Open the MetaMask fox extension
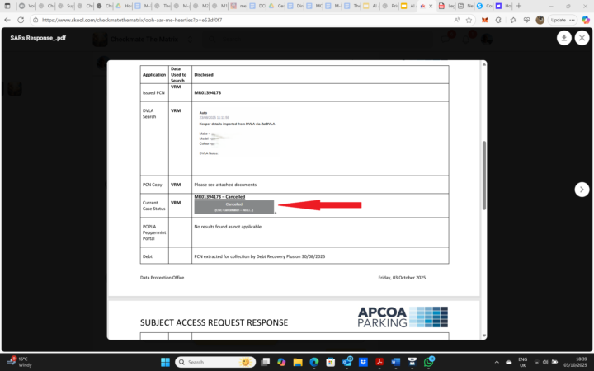Viewport: 594px width, 371px height. pos(484,20)
